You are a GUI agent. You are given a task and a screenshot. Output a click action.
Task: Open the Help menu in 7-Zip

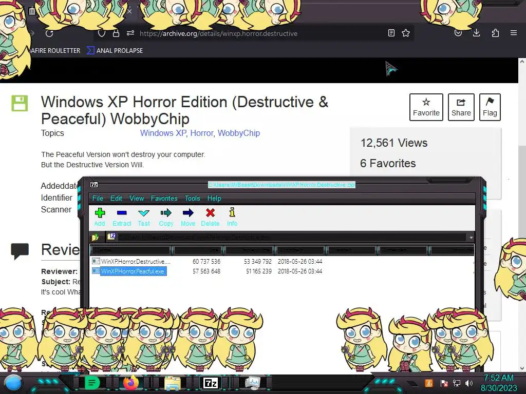[x=214, y=198]
